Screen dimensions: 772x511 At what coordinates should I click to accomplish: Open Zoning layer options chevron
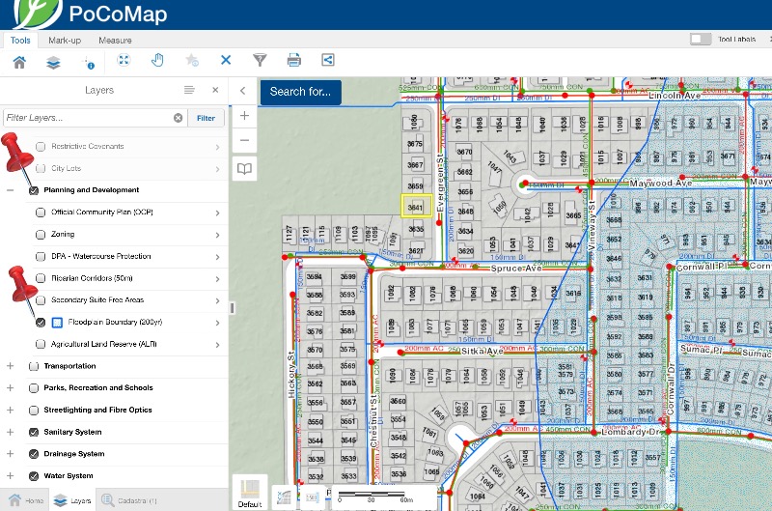coord(217,235)
